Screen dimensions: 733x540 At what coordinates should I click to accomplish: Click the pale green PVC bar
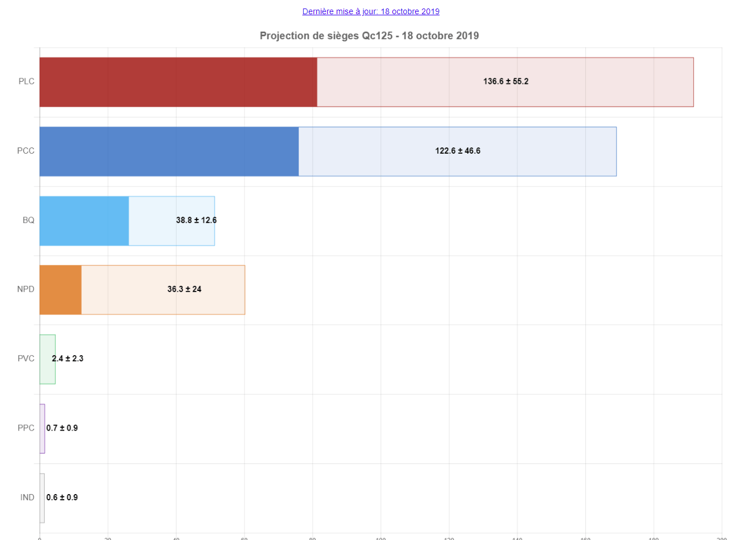tap(47, 359)
